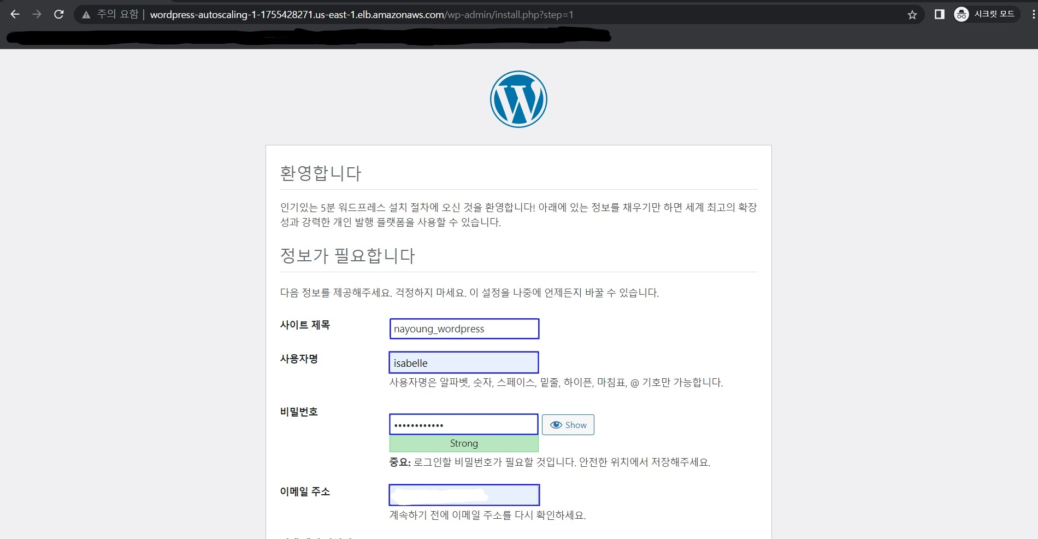
Task: Click the 중요: password warning text
Action: coord(550,462)
